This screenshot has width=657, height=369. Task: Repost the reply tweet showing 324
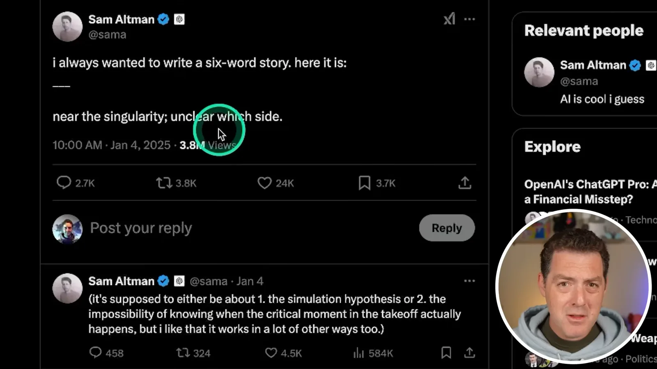tap(183, 353)
